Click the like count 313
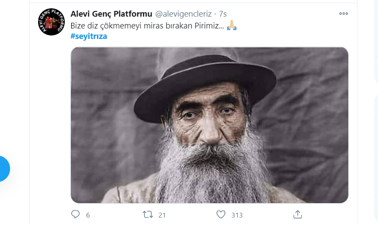 click(x=237, y=215)
